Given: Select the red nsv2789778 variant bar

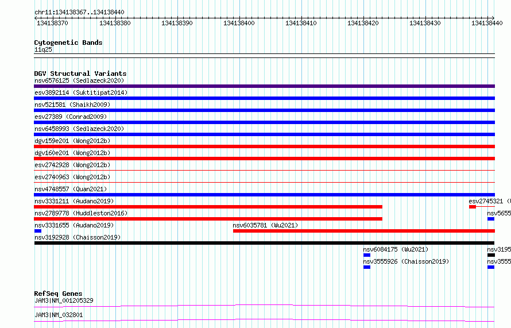Looking at the screenshot, I should (208, 219).
